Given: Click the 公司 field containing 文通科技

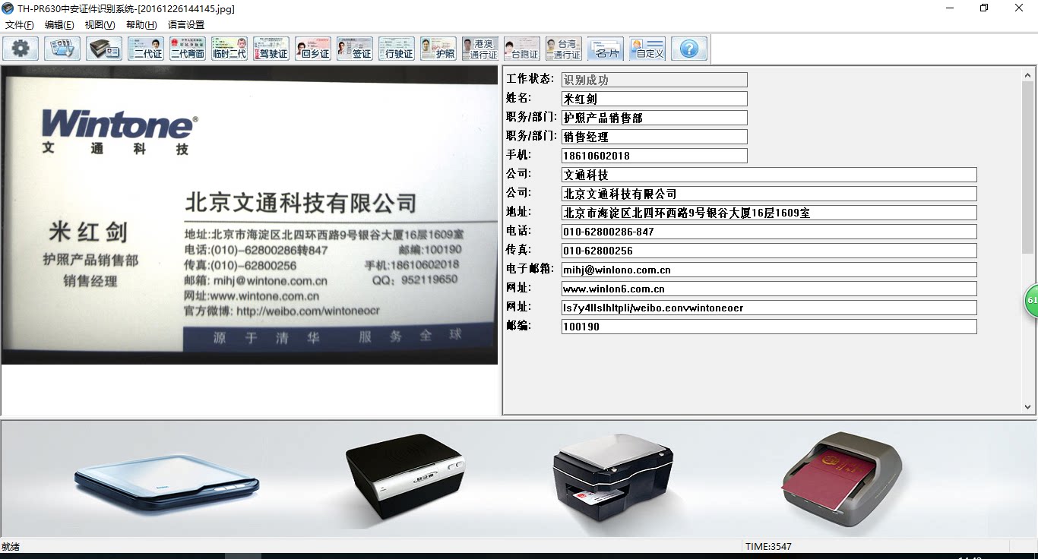Looking at the screenshot, I should point(769,175).
